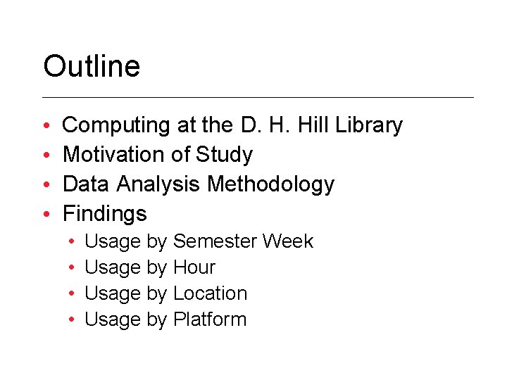Click the Motivation of Study bullet text

pyautogui.click(x=158, y=155)
